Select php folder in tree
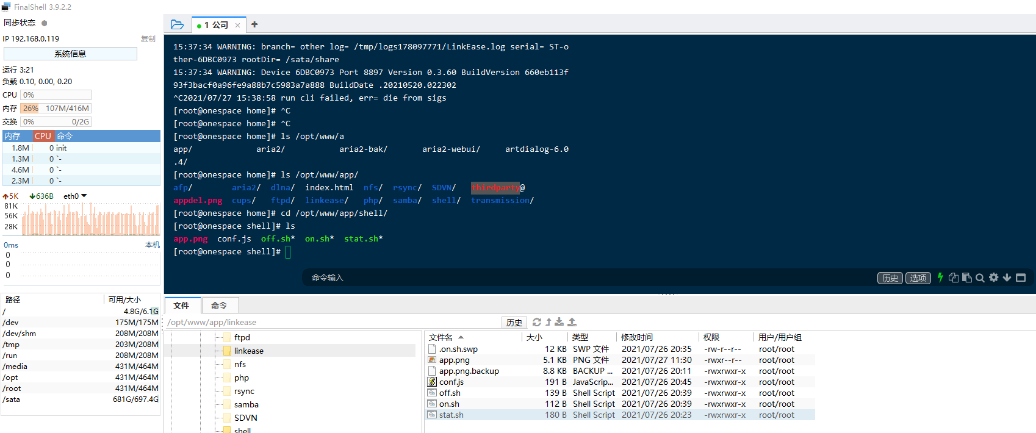The width and height of the screenshot is (1036, 433). pos(242,378)
